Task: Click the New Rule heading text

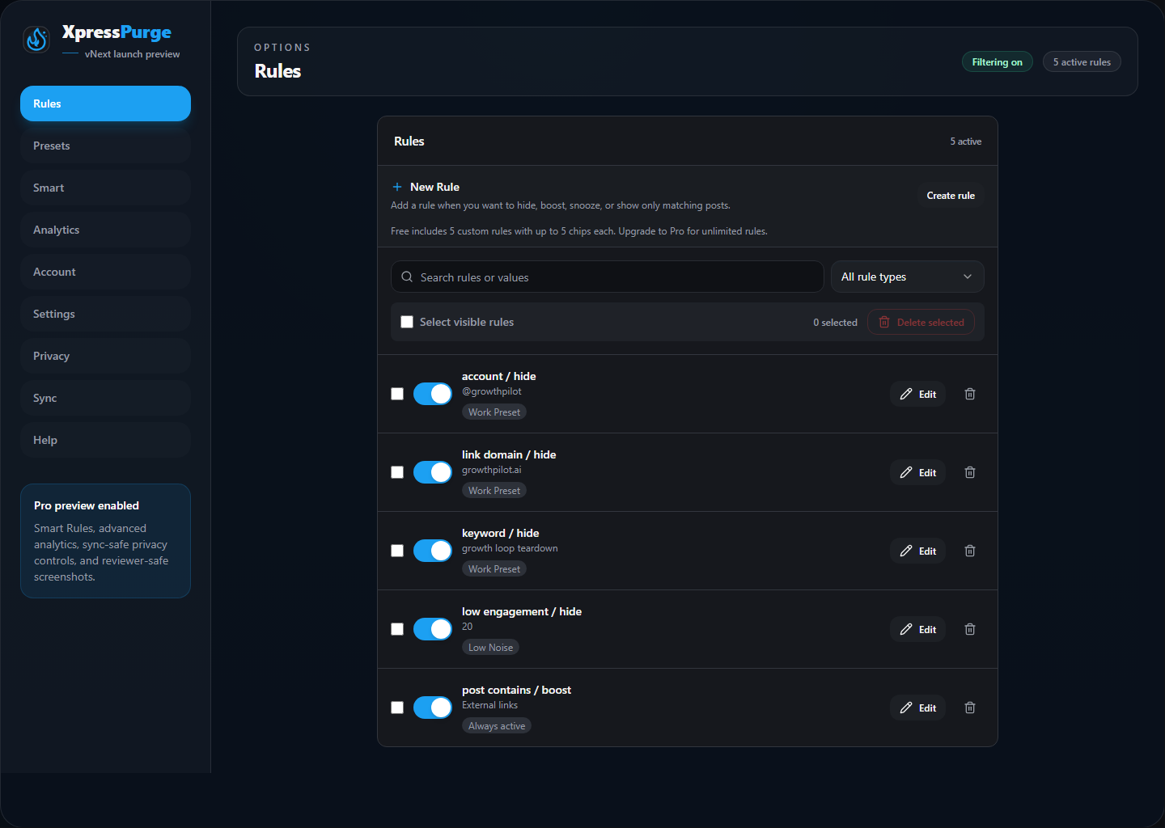Action: pyautogui.click(x=434, y=187)
